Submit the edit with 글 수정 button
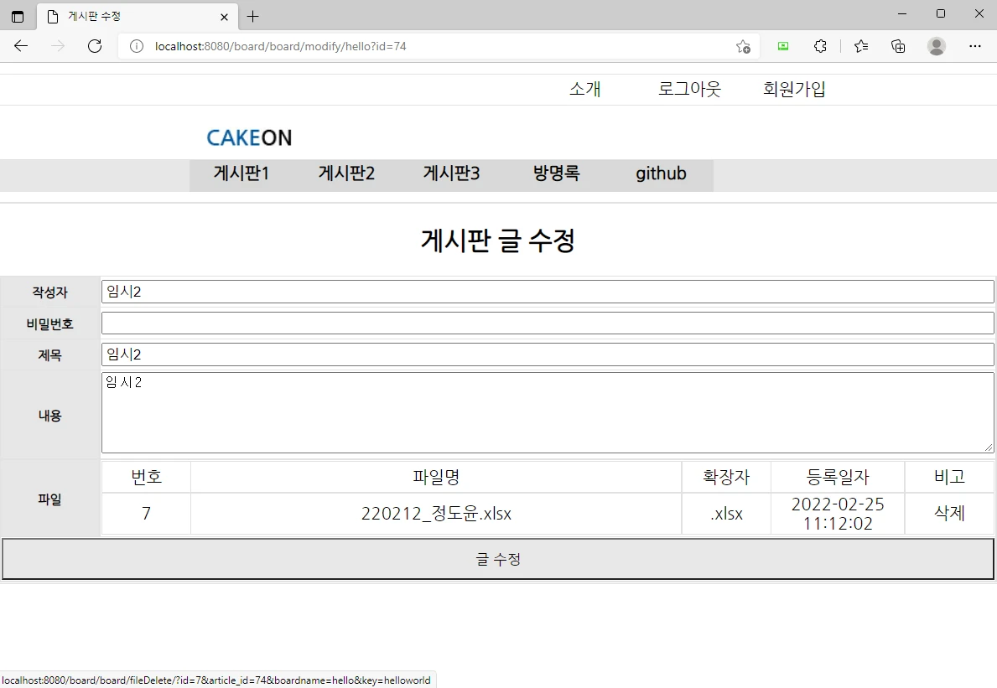997x688 pixels. pyautogui.click(x=498, y=559)
